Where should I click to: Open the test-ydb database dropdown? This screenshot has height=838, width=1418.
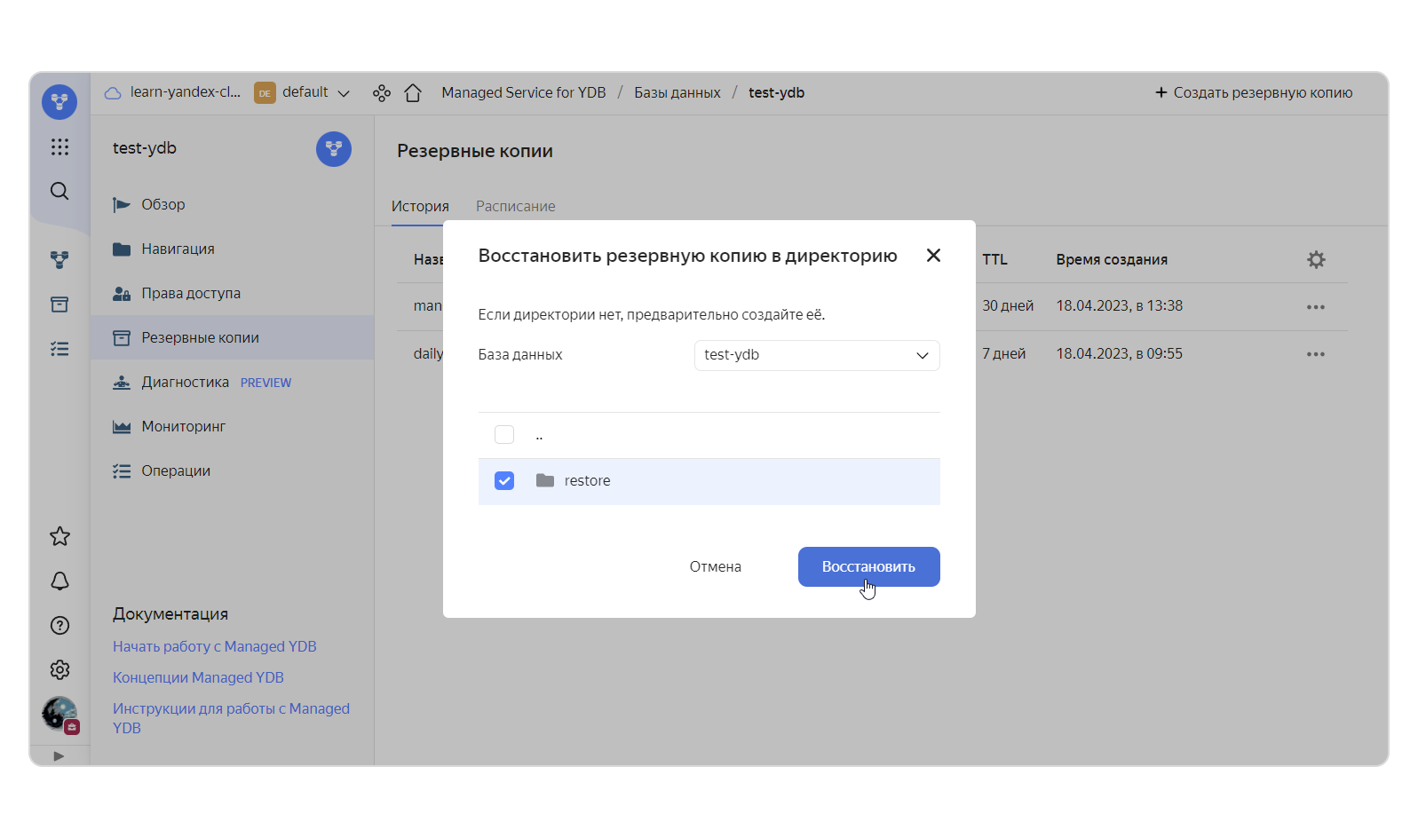(x=817, y=355)
